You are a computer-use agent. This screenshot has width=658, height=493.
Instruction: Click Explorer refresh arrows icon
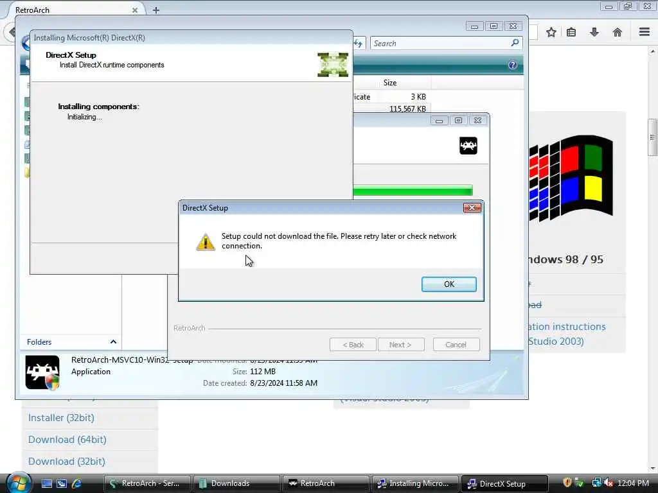pos(359,43)
